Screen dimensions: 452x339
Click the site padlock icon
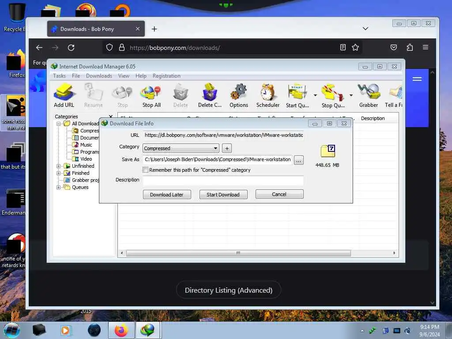pos(122,47)
